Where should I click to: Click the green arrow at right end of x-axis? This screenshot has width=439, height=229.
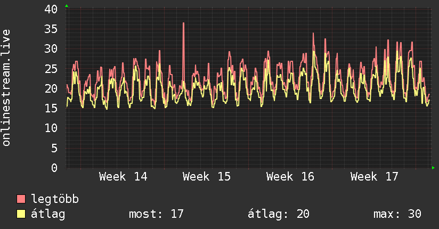(433, 168)
